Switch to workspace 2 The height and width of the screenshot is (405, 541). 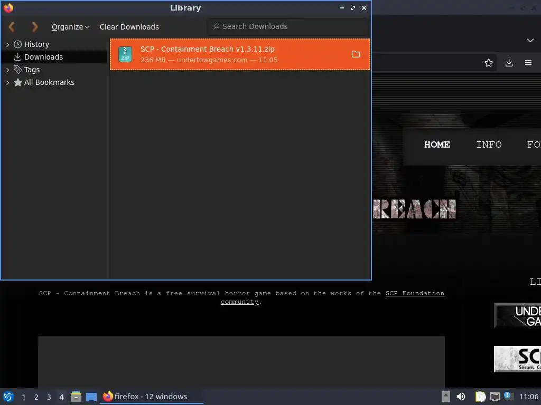36,397
